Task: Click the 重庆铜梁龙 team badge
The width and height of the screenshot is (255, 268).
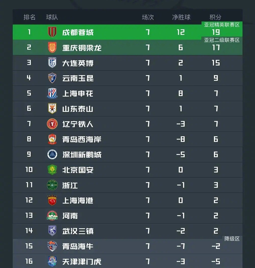Action: click(x=52, y=48)
